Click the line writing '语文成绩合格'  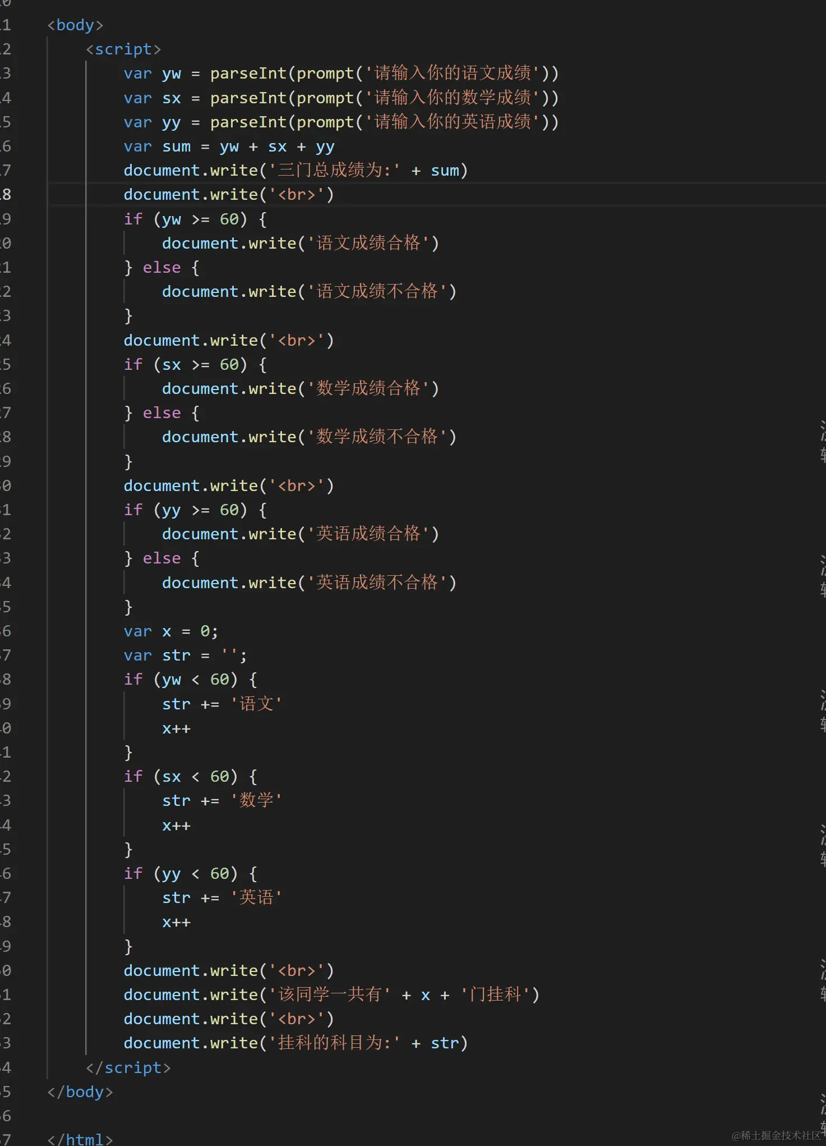pos(301,243)
